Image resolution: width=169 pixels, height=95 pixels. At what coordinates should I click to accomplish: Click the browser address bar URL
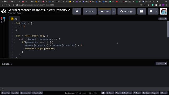click(x=35, y=5)
